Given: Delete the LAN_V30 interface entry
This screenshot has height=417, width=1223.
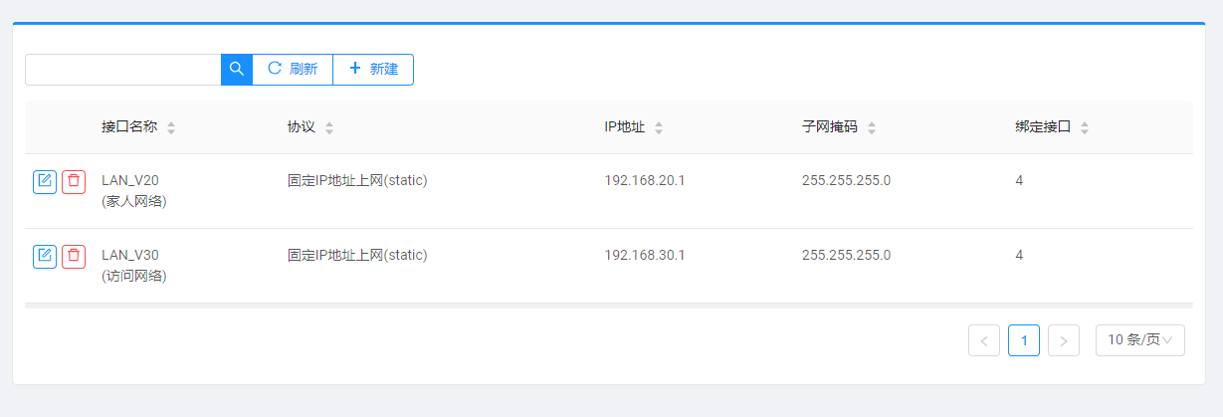Looking at the screenshot, I should click(74, 256).
